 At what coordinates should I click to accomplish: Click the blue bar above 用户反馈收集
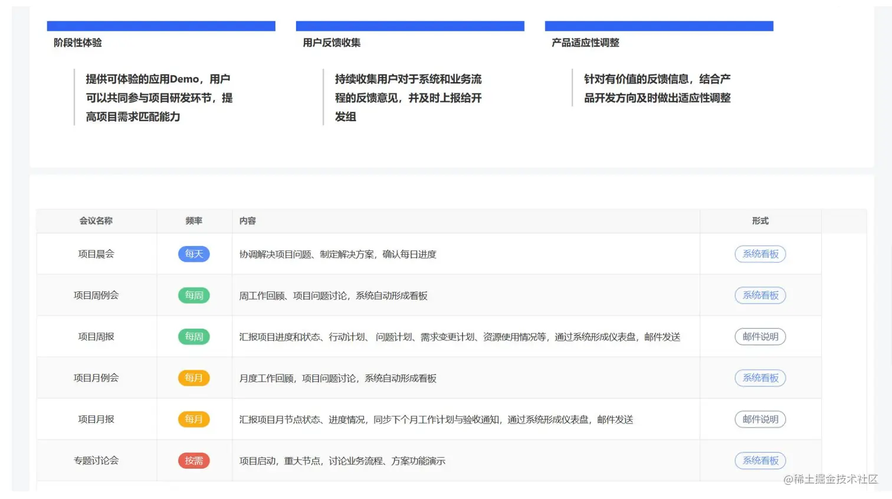(x=410, y=26)
